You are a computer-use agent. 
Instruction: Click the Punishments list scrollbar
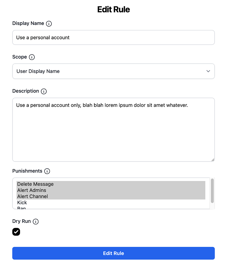(212, 191)
